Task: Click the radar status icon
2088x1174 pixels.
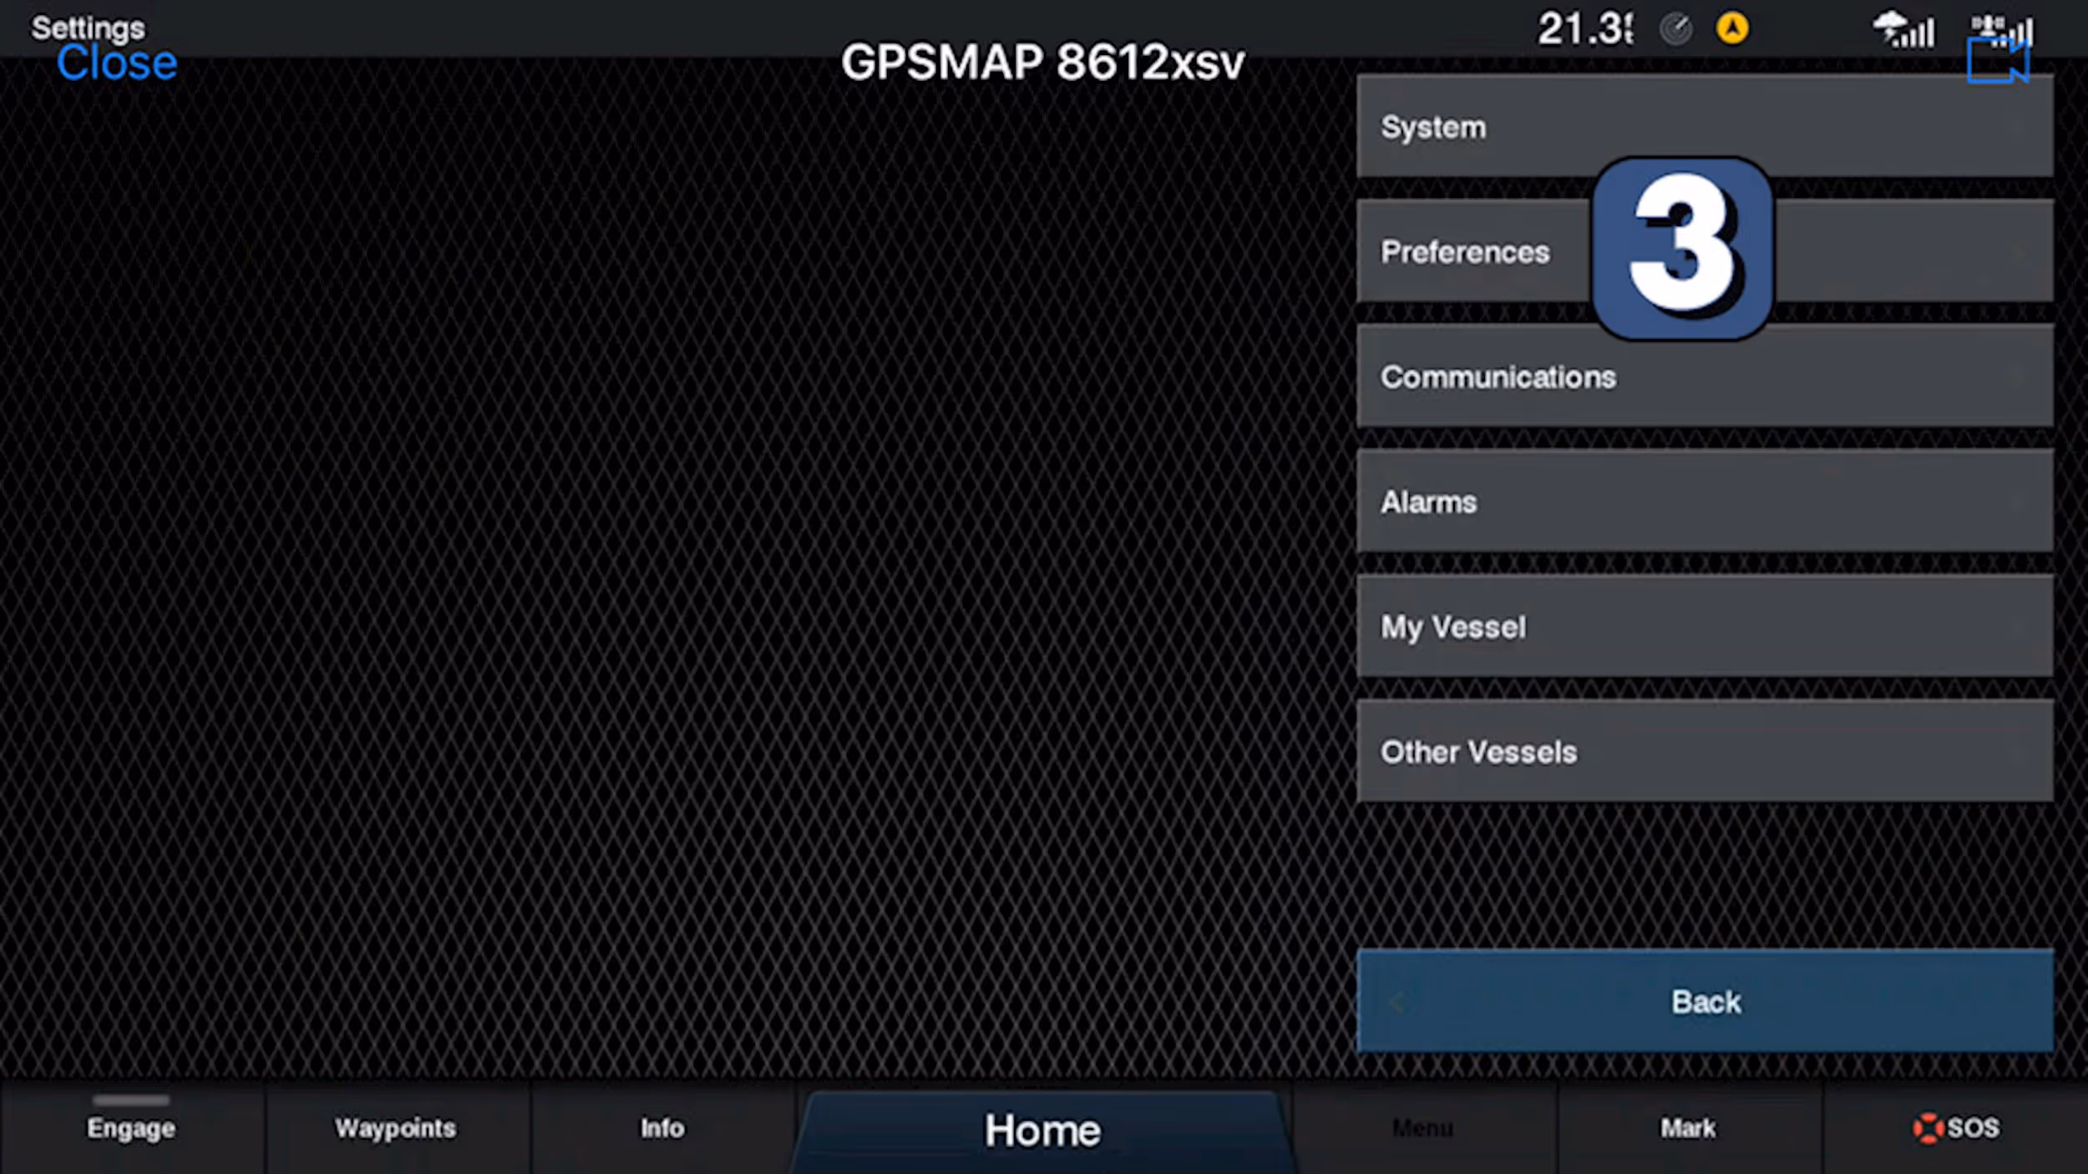Action: point(1675,29)
